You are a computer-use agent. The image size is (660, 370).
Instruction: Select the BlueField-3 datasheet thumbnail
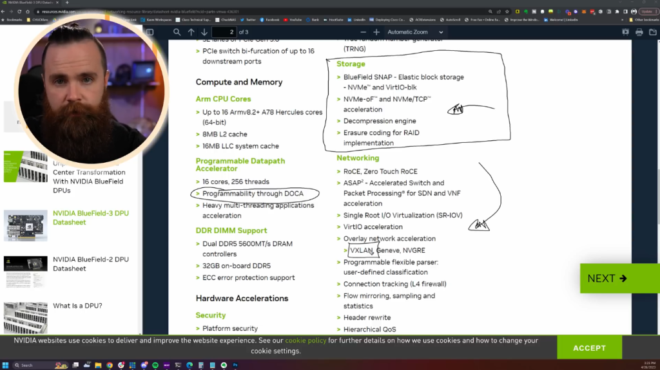coord(26,226)
